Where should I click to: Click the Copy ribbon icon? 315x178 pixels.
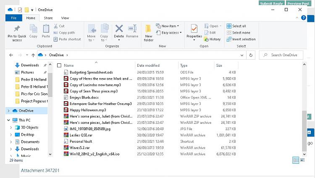point(33,29)
